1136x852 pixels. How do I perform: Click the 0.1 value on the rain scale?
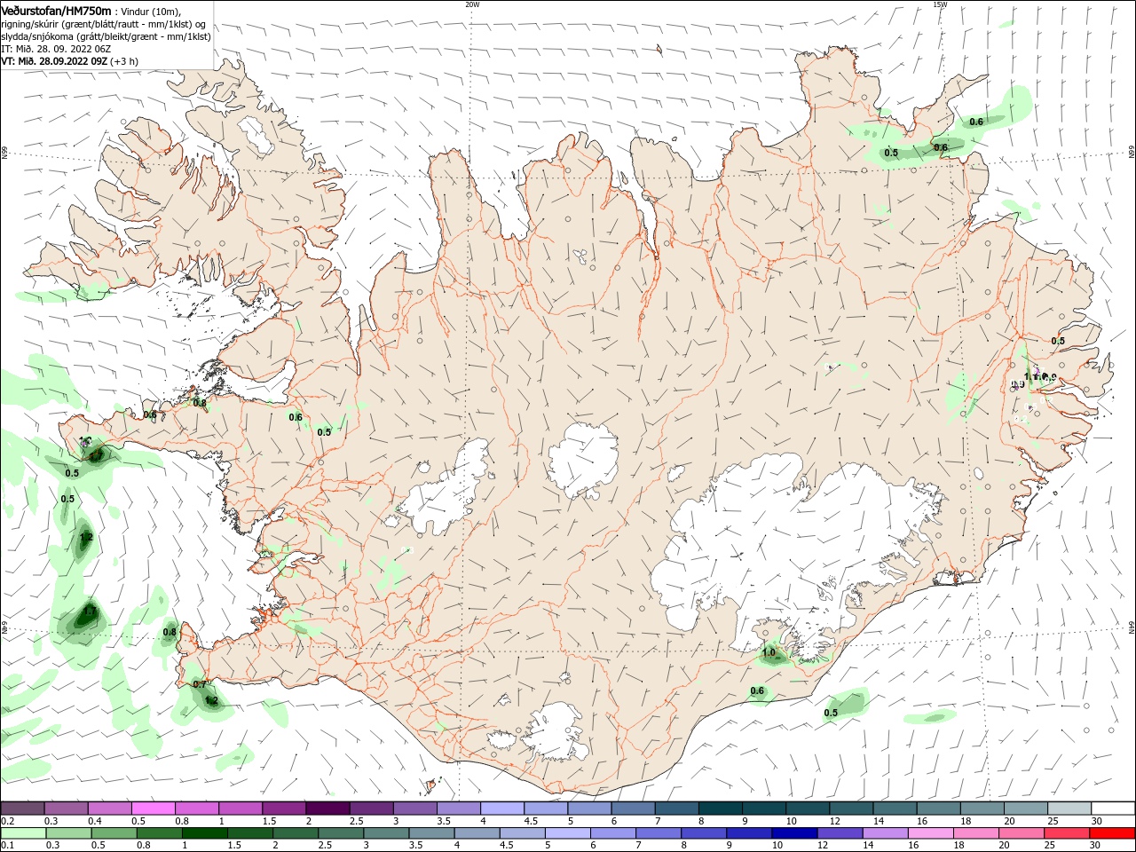click(x=7, y=846)
